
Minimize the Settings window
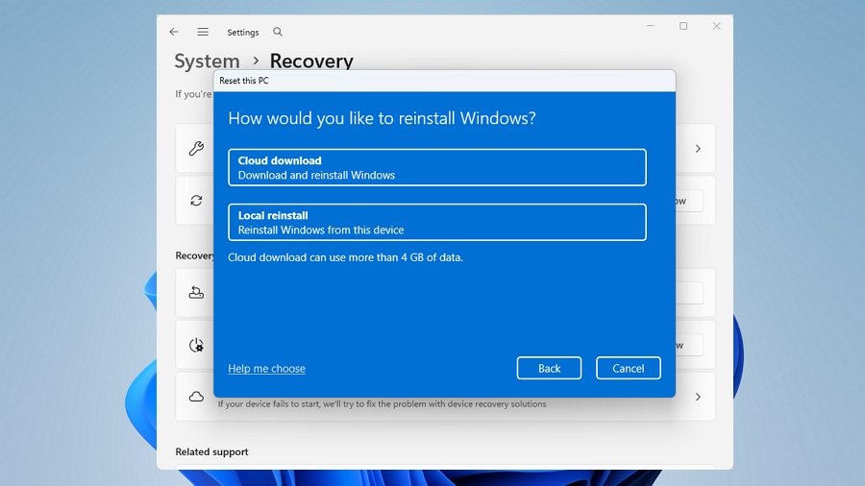pos(651,27)
